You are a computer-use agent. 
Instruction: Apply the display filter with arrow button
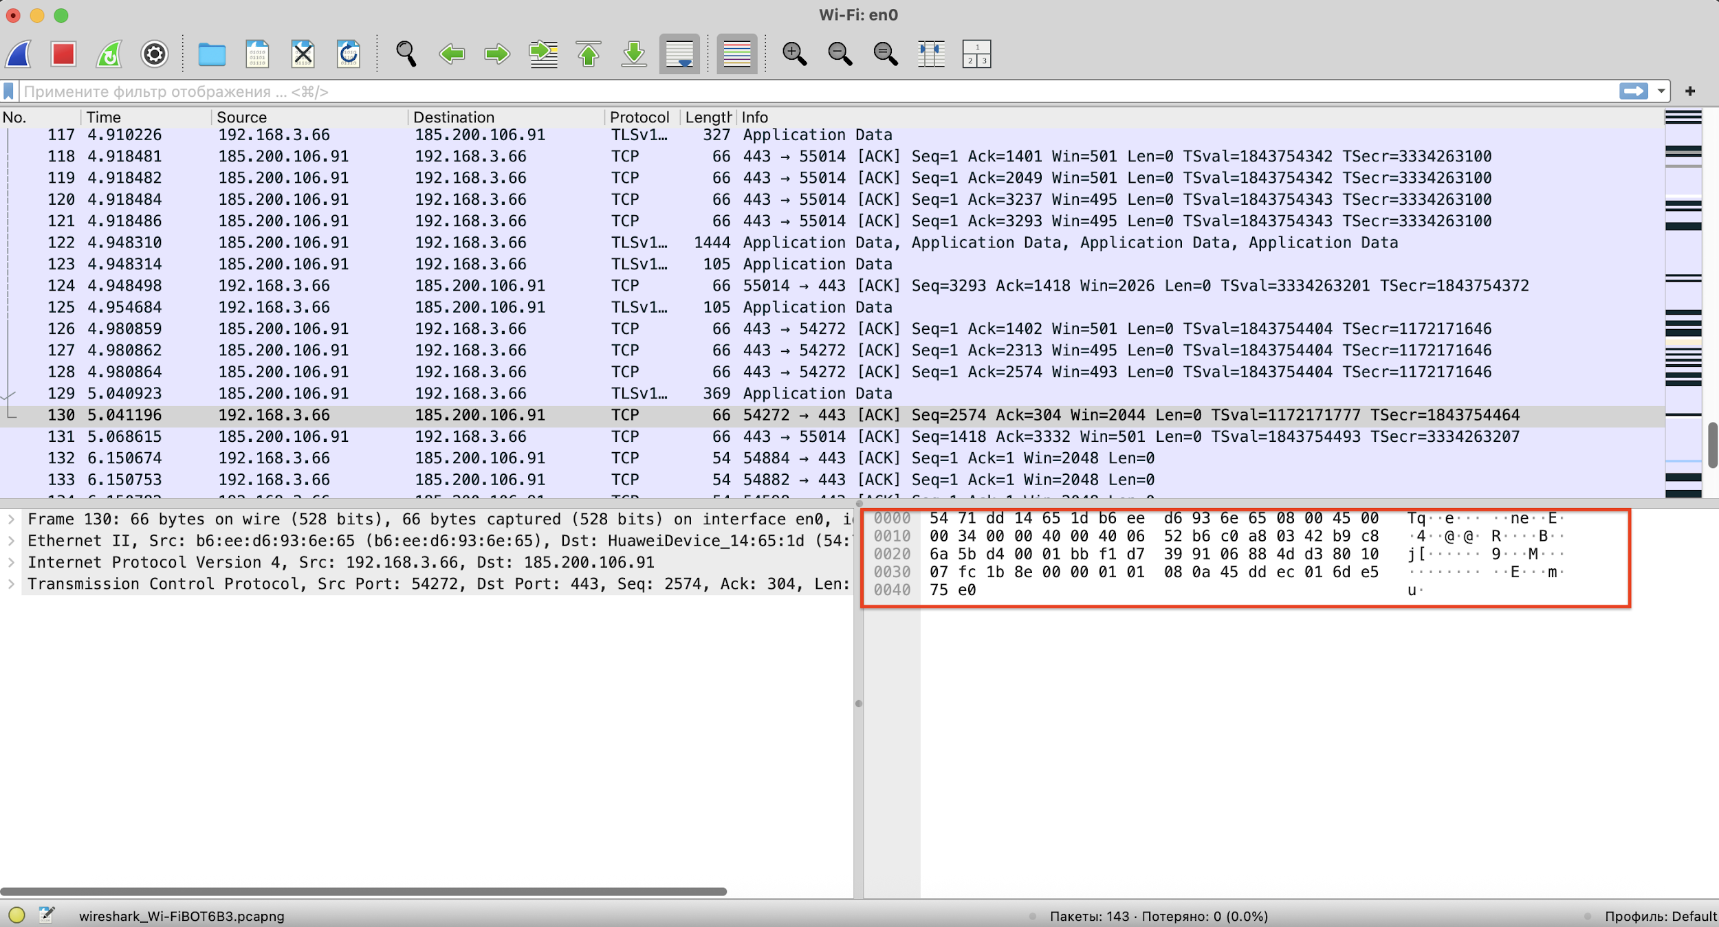1634,91
